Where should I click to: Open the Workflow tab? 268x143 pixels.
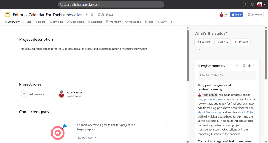tap(114, 22)
